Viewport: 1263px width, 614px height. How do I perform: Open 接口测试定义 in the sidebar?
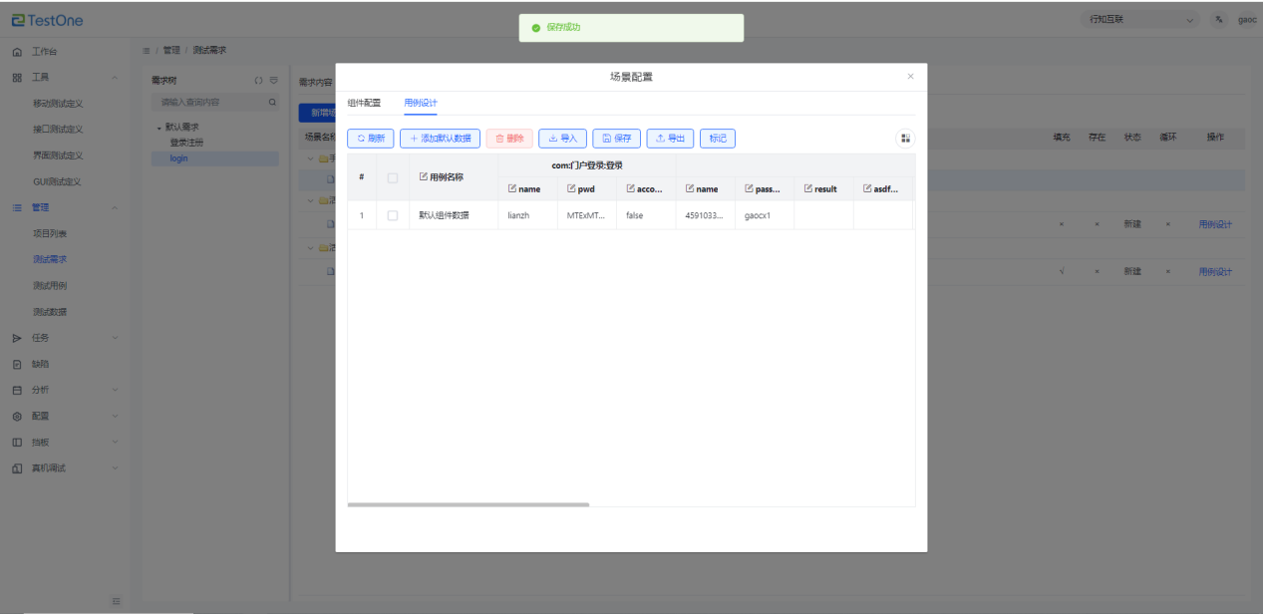pos(58,129)
